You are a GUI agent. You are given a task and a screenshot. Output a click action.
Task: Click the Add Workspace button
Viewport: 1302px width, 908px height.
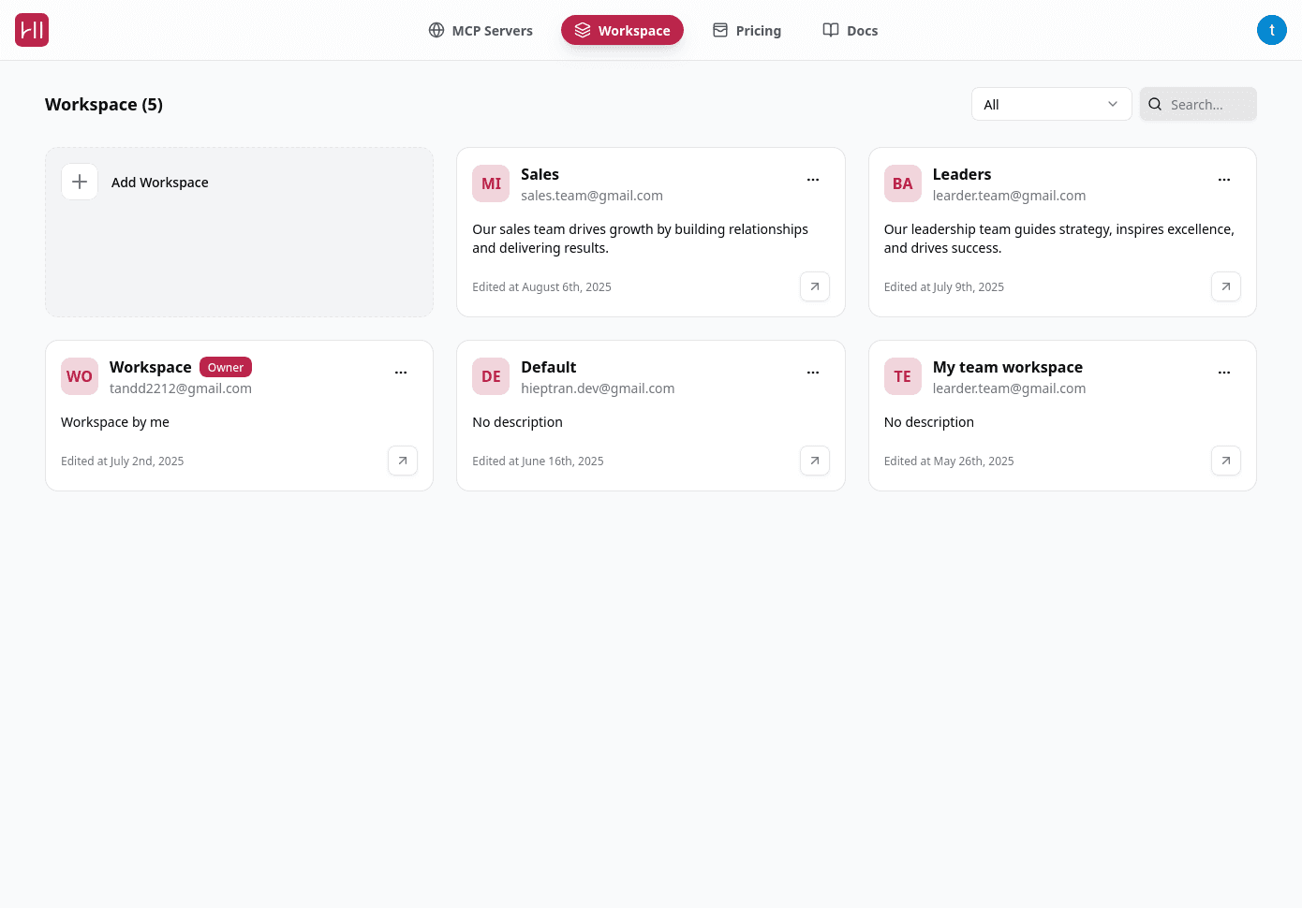click(x=160, y=183)
